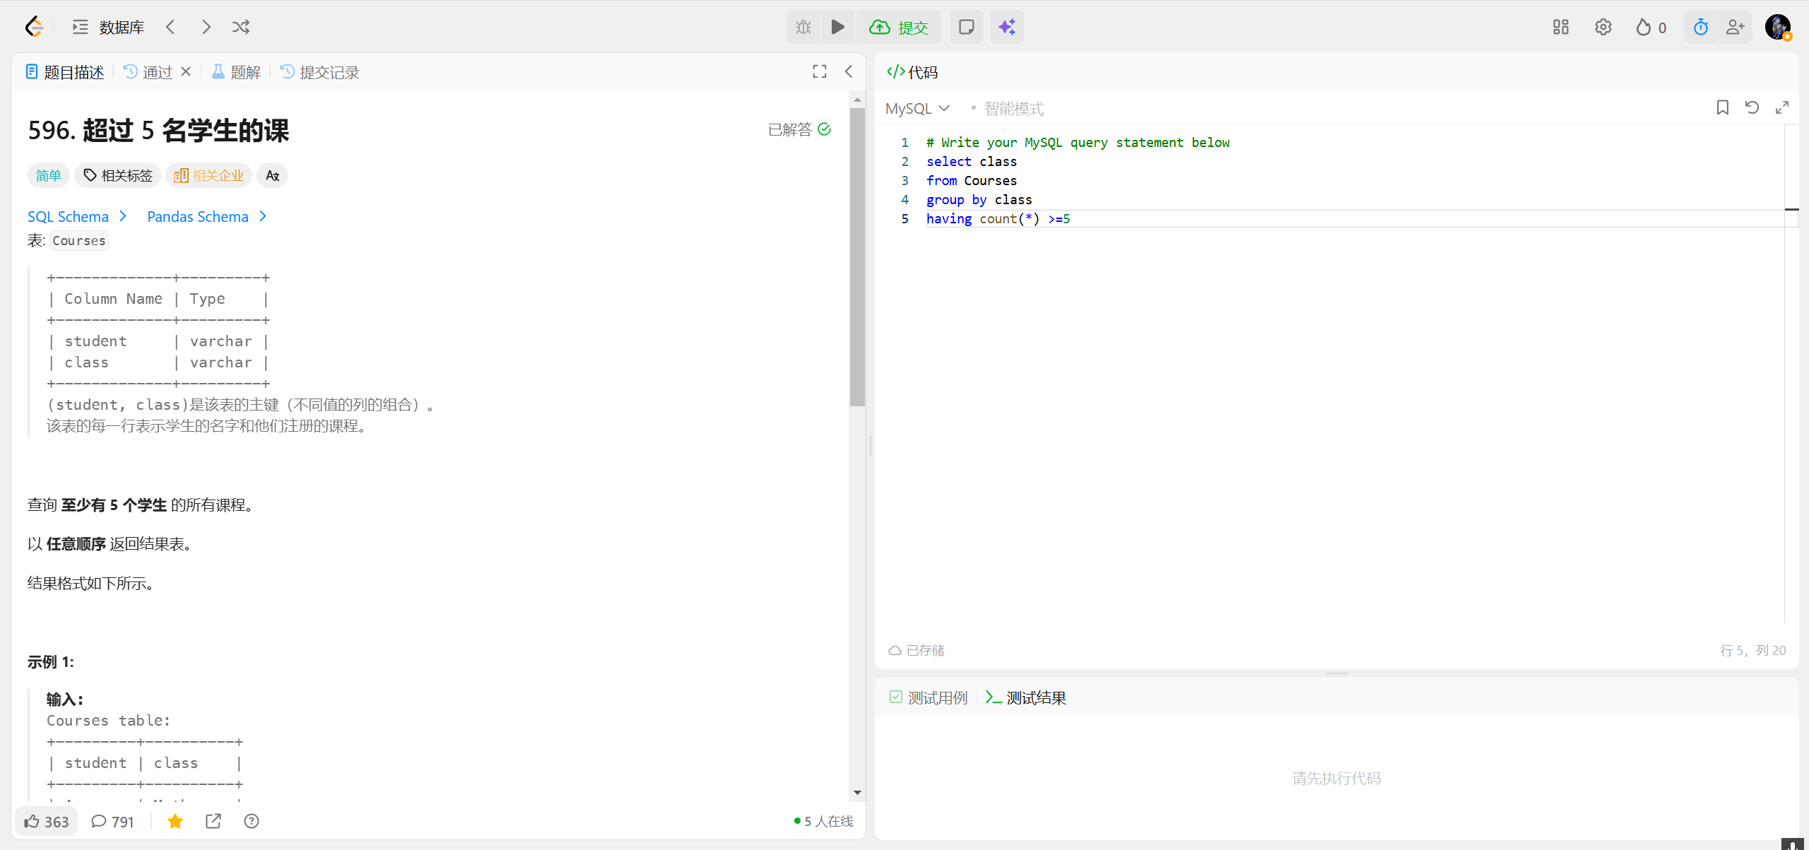Image resolution: width=1809 pixels, height=850 pixels.
Task: Click the green 提交 submit button
Action: point(899,28)
